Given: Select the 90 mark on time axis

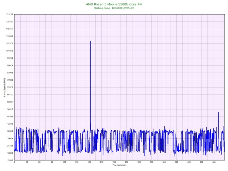Looking at the screenshot, I should 52,162.
